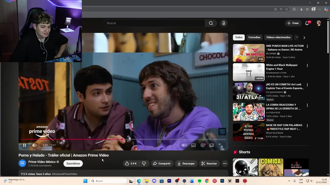Open LA COBRA REACCIONA video title
This screenshot has width=330, height=185.
coord(283,107)
